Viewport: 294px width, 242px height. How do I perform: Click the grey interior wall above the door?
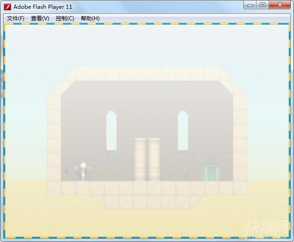pyautogui.click(x=147, y=106)
